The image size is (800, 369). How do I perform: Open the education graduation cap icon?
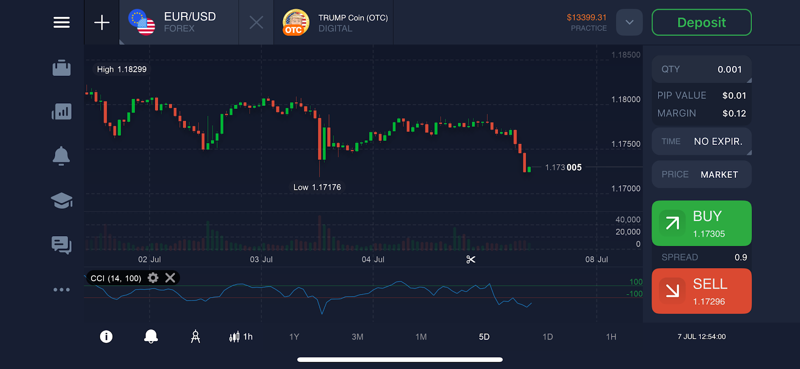click(x=61, y=201)
